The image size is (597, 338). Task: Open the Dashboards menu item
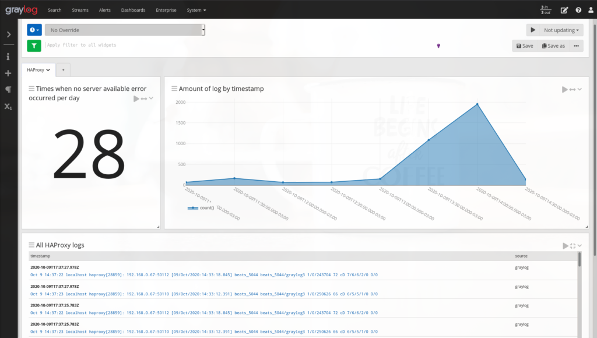[x=133, y=10]
